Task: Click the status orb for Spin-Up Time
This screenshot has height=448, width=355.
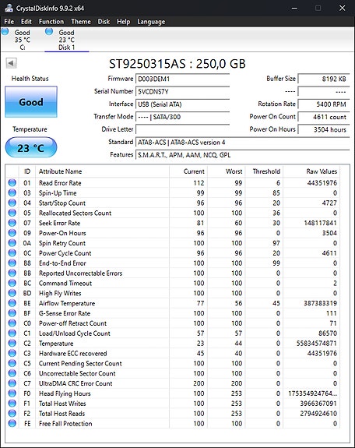Action: [x=12, y=192]
